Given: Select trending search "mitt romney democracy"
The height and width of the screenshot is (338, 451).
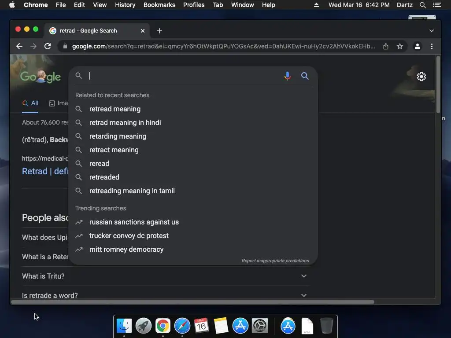Looking at the screenshot, I should (x=193, y=250).
